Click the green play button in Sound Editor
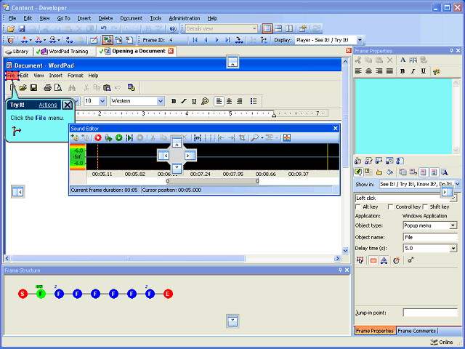The width and height of the screenshot is (465, 349). tap(119, 137)
